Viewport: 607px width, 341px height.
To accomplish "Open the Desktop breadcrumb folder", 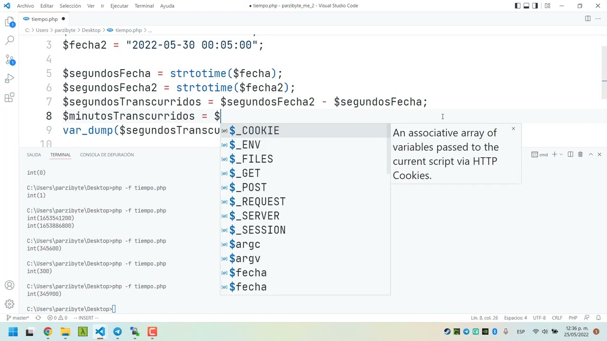I will (x=91, y=30).
